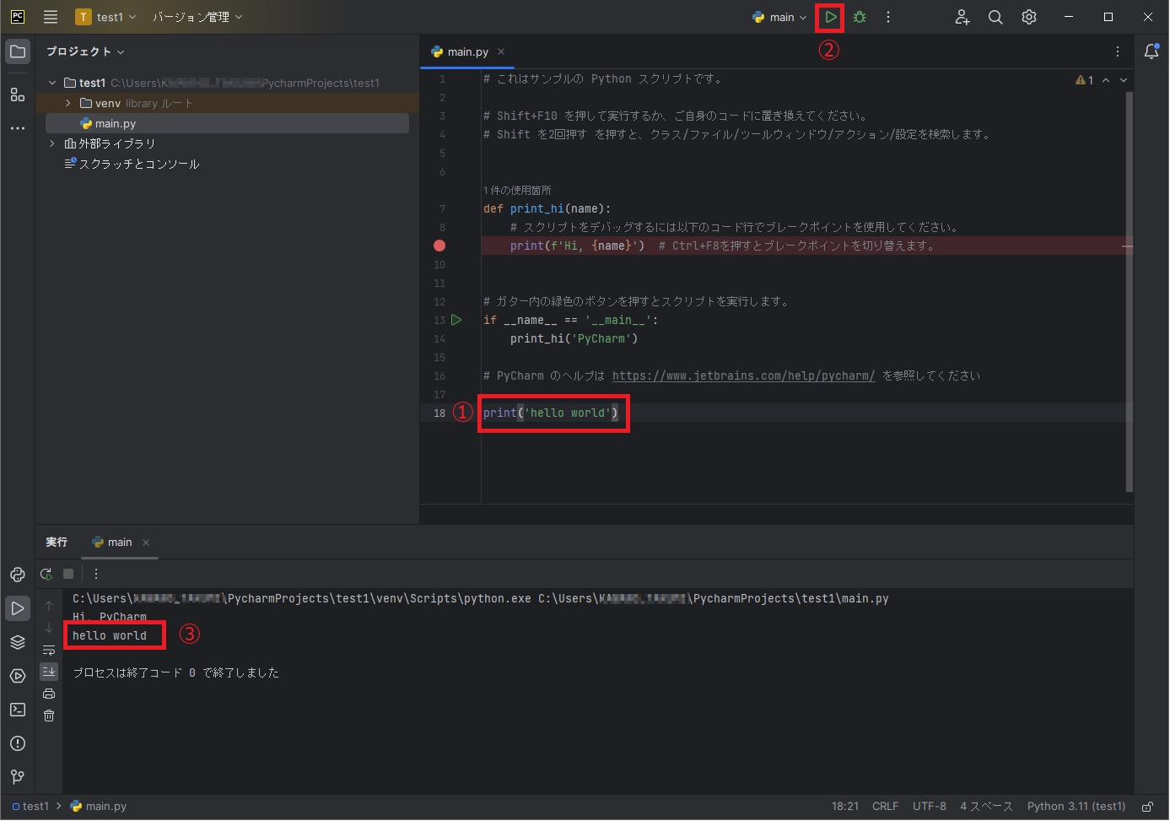
Task: Open the Git version control tool window
Action: 18,777
